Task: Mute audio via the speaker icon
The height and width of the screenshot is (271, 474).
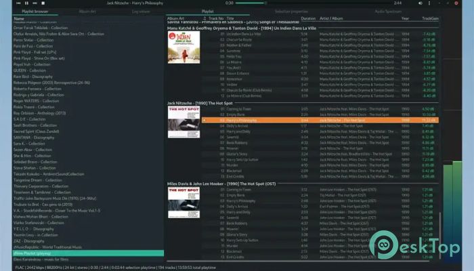Action: coord(421,3)
